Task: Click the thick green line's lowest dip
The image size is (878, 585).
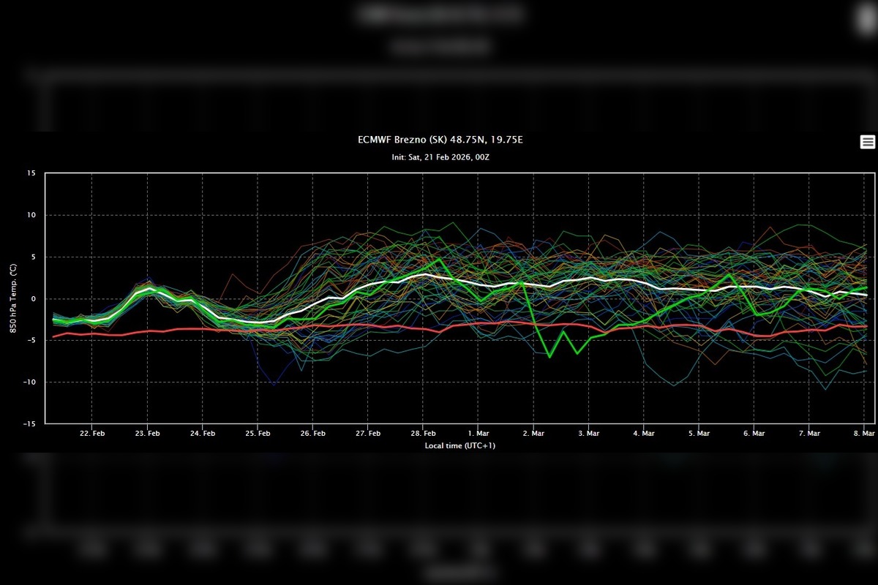Action: point(549,356)
